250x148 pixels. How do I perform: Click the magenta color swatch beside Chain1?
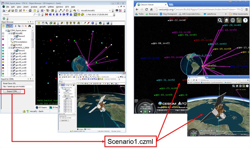click(x=3, y=39)
